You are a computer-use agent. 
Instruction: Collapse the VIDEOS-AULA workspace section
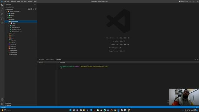(10, 9)
